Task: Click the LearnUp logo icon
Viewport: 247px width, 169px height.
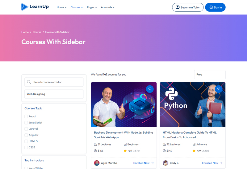Action: (25, 7)
